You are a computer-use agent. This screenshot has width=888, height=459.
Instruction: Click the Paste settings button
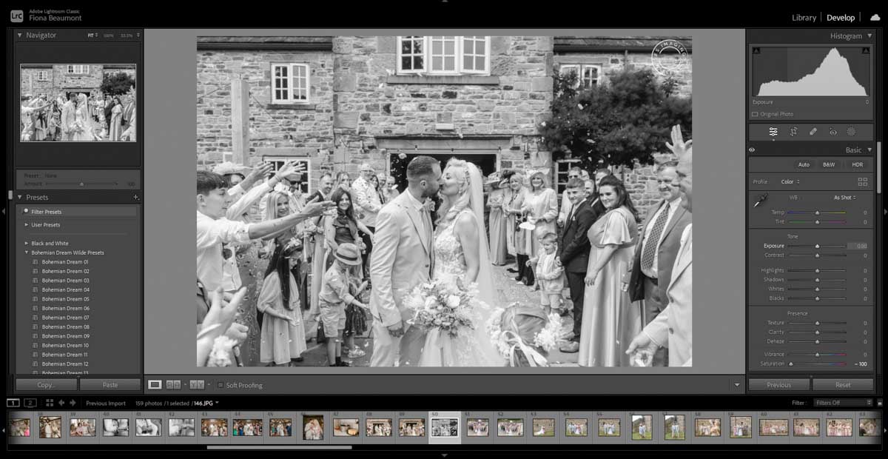[x=110, y=385]
